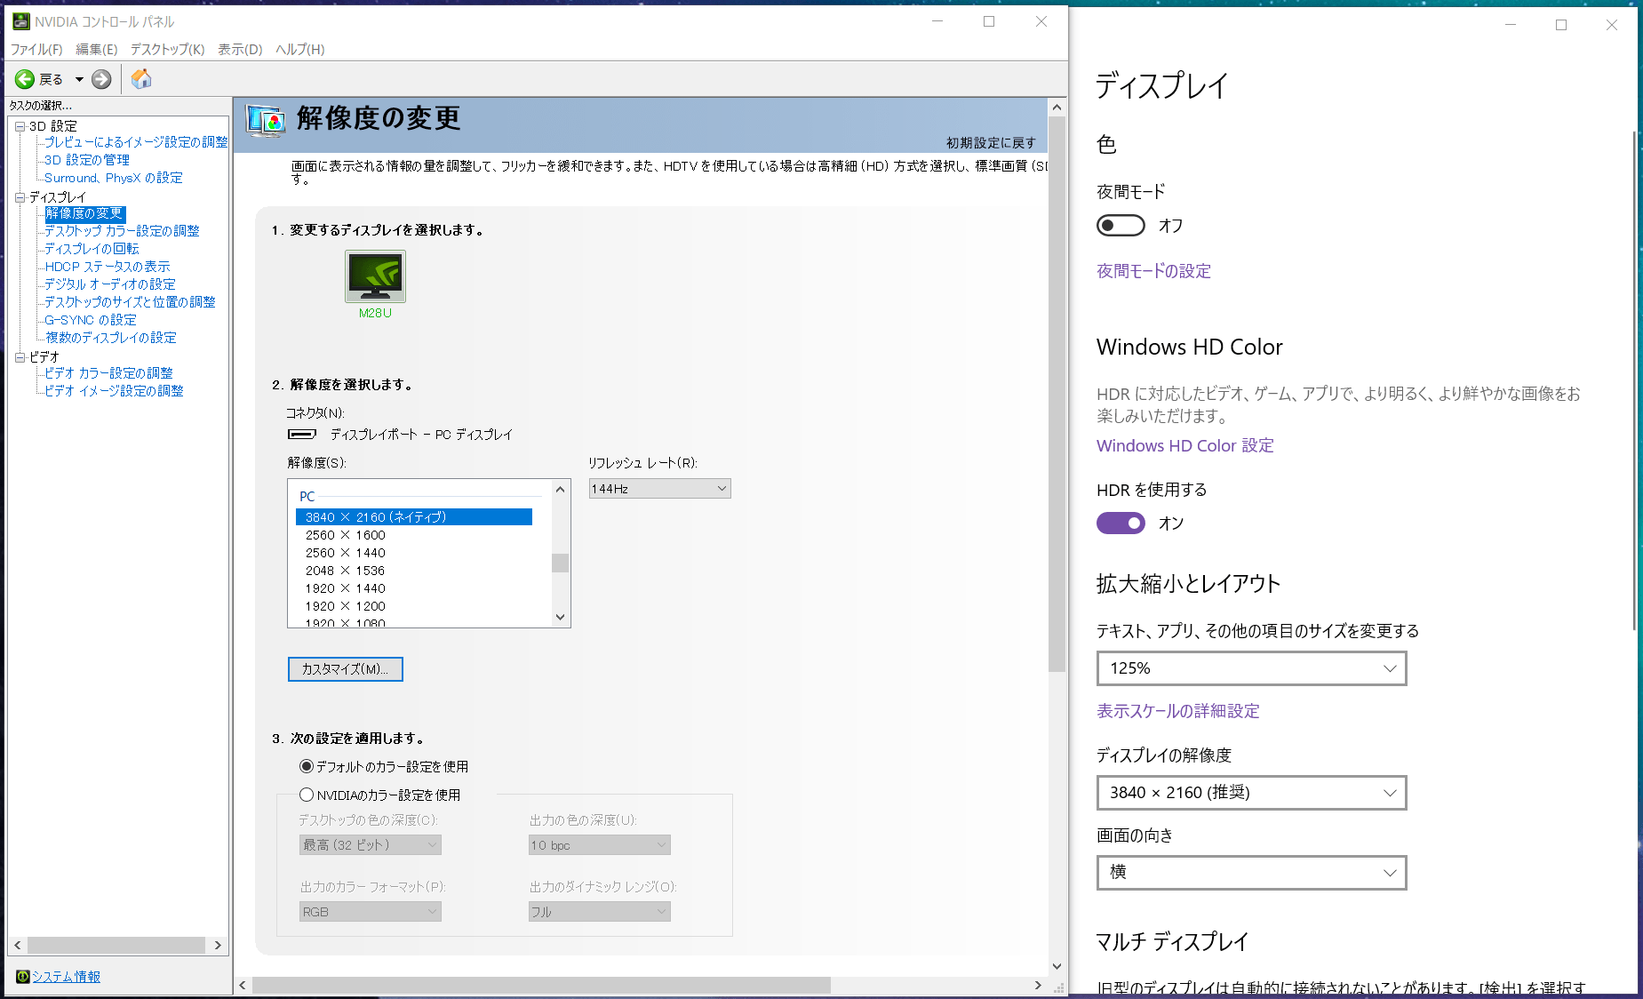Viewport: 1643px width, 999px height.
Task: Select NVIDIAのカラー設定を使用 radio
Action: pos(307,795)
